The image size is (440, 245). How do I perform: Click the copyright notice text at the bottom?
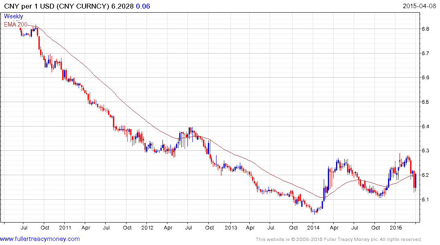339,239
